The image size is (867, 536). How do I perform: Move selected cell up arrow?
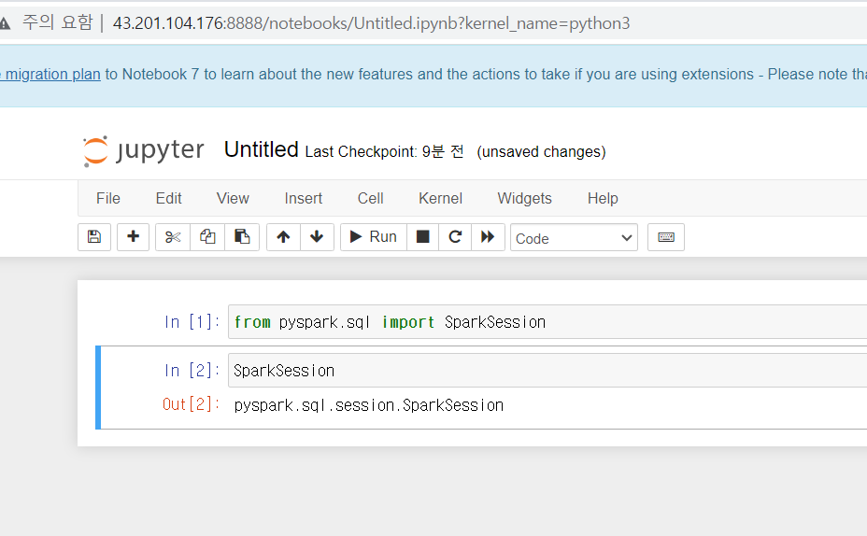pos(283,237)
